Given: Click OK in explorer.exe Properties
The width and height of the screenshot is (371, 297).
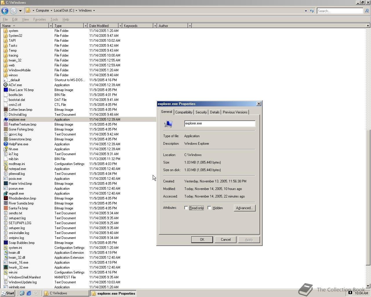Looking at the screenshot, I should [x=202, y=240].
